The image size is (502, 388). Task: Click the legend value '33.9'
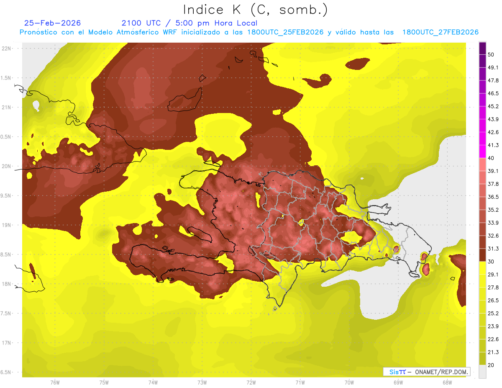coord(493,223)
